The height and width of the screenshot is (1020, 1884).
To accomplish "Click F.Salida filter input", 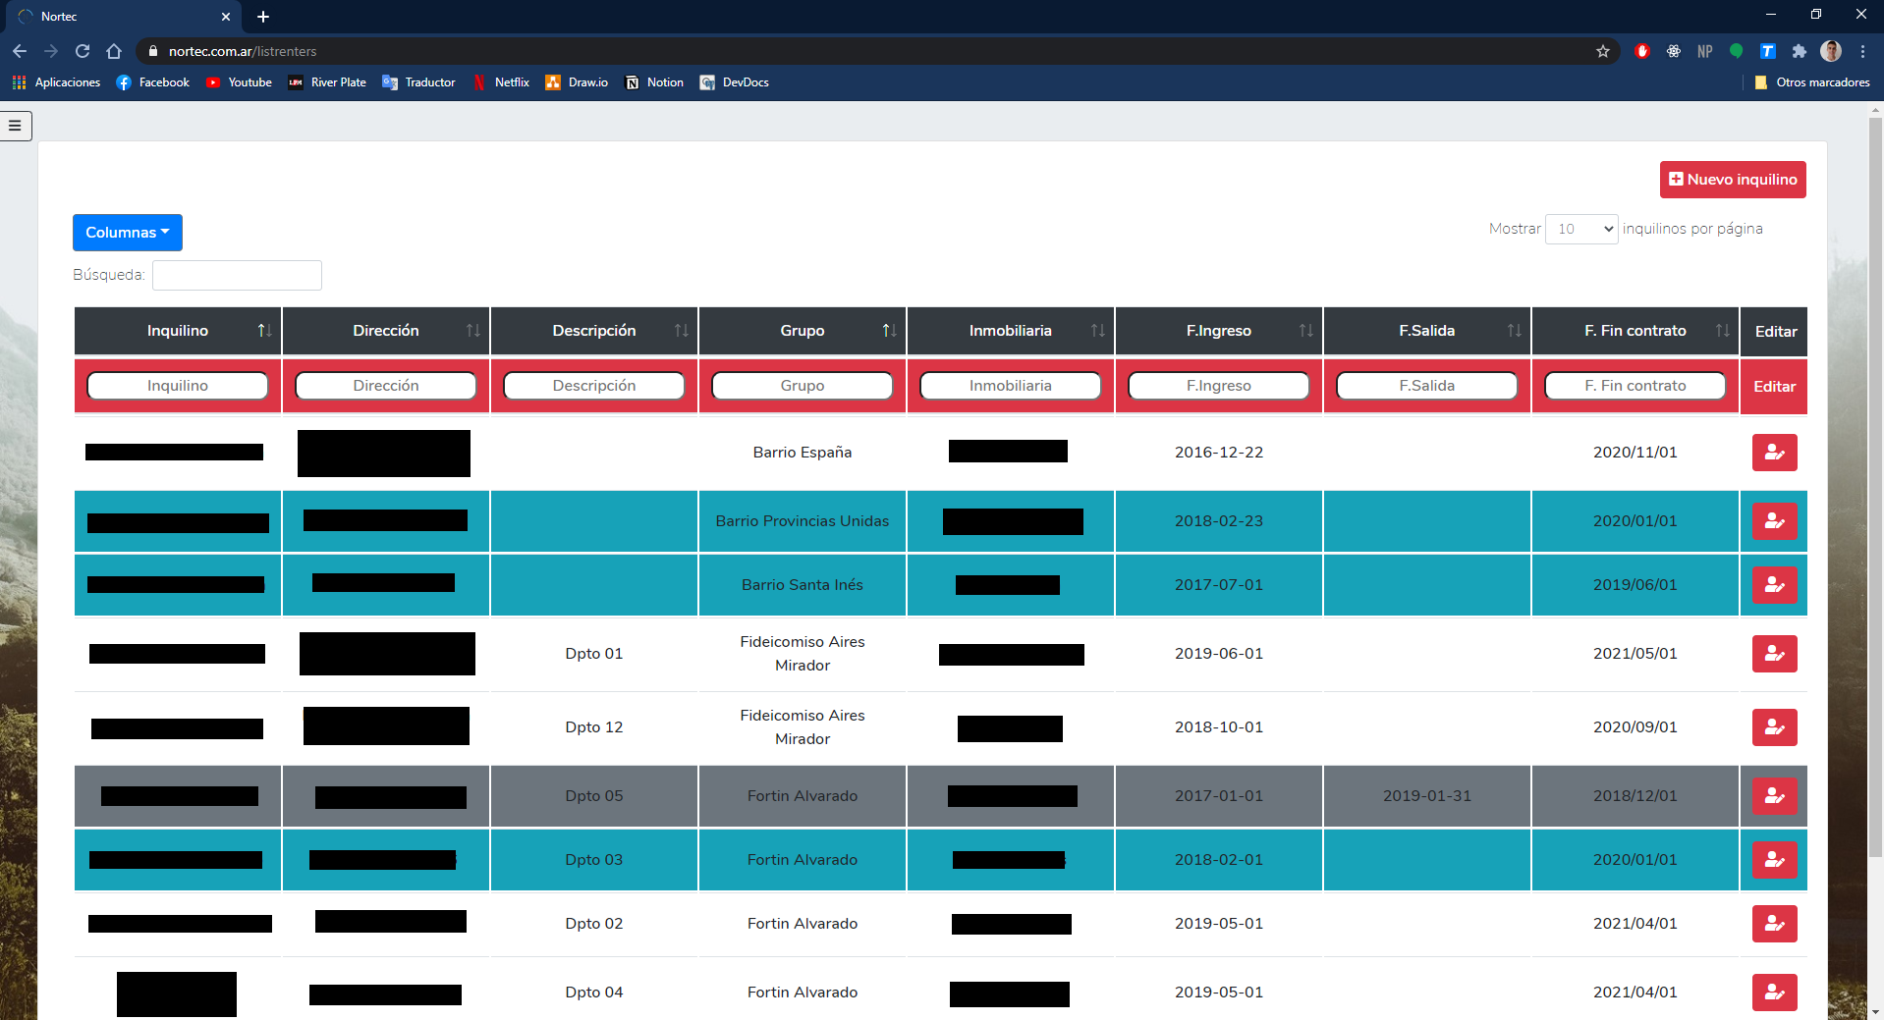I will (1427, 386).
